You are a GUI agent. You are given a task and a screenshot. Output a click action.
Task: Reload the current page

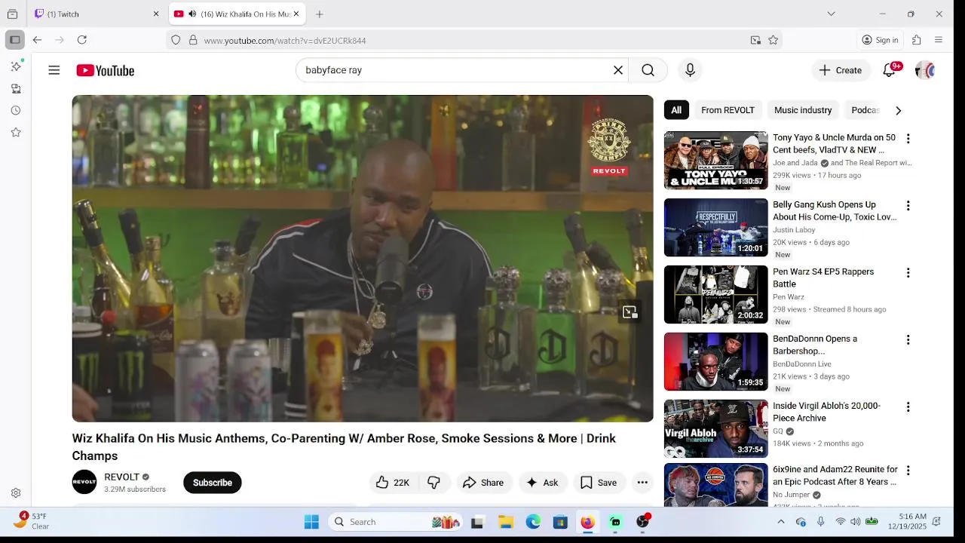coord(82,40)
